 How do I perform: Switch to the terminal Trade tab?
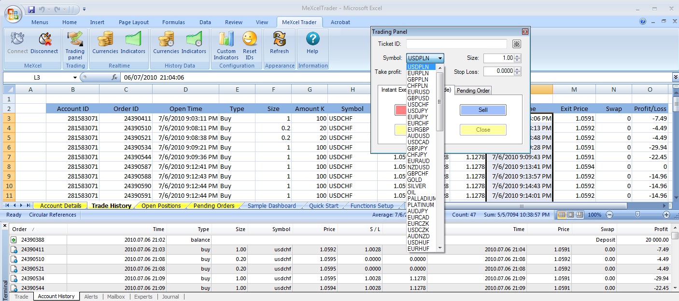(21, 297)
